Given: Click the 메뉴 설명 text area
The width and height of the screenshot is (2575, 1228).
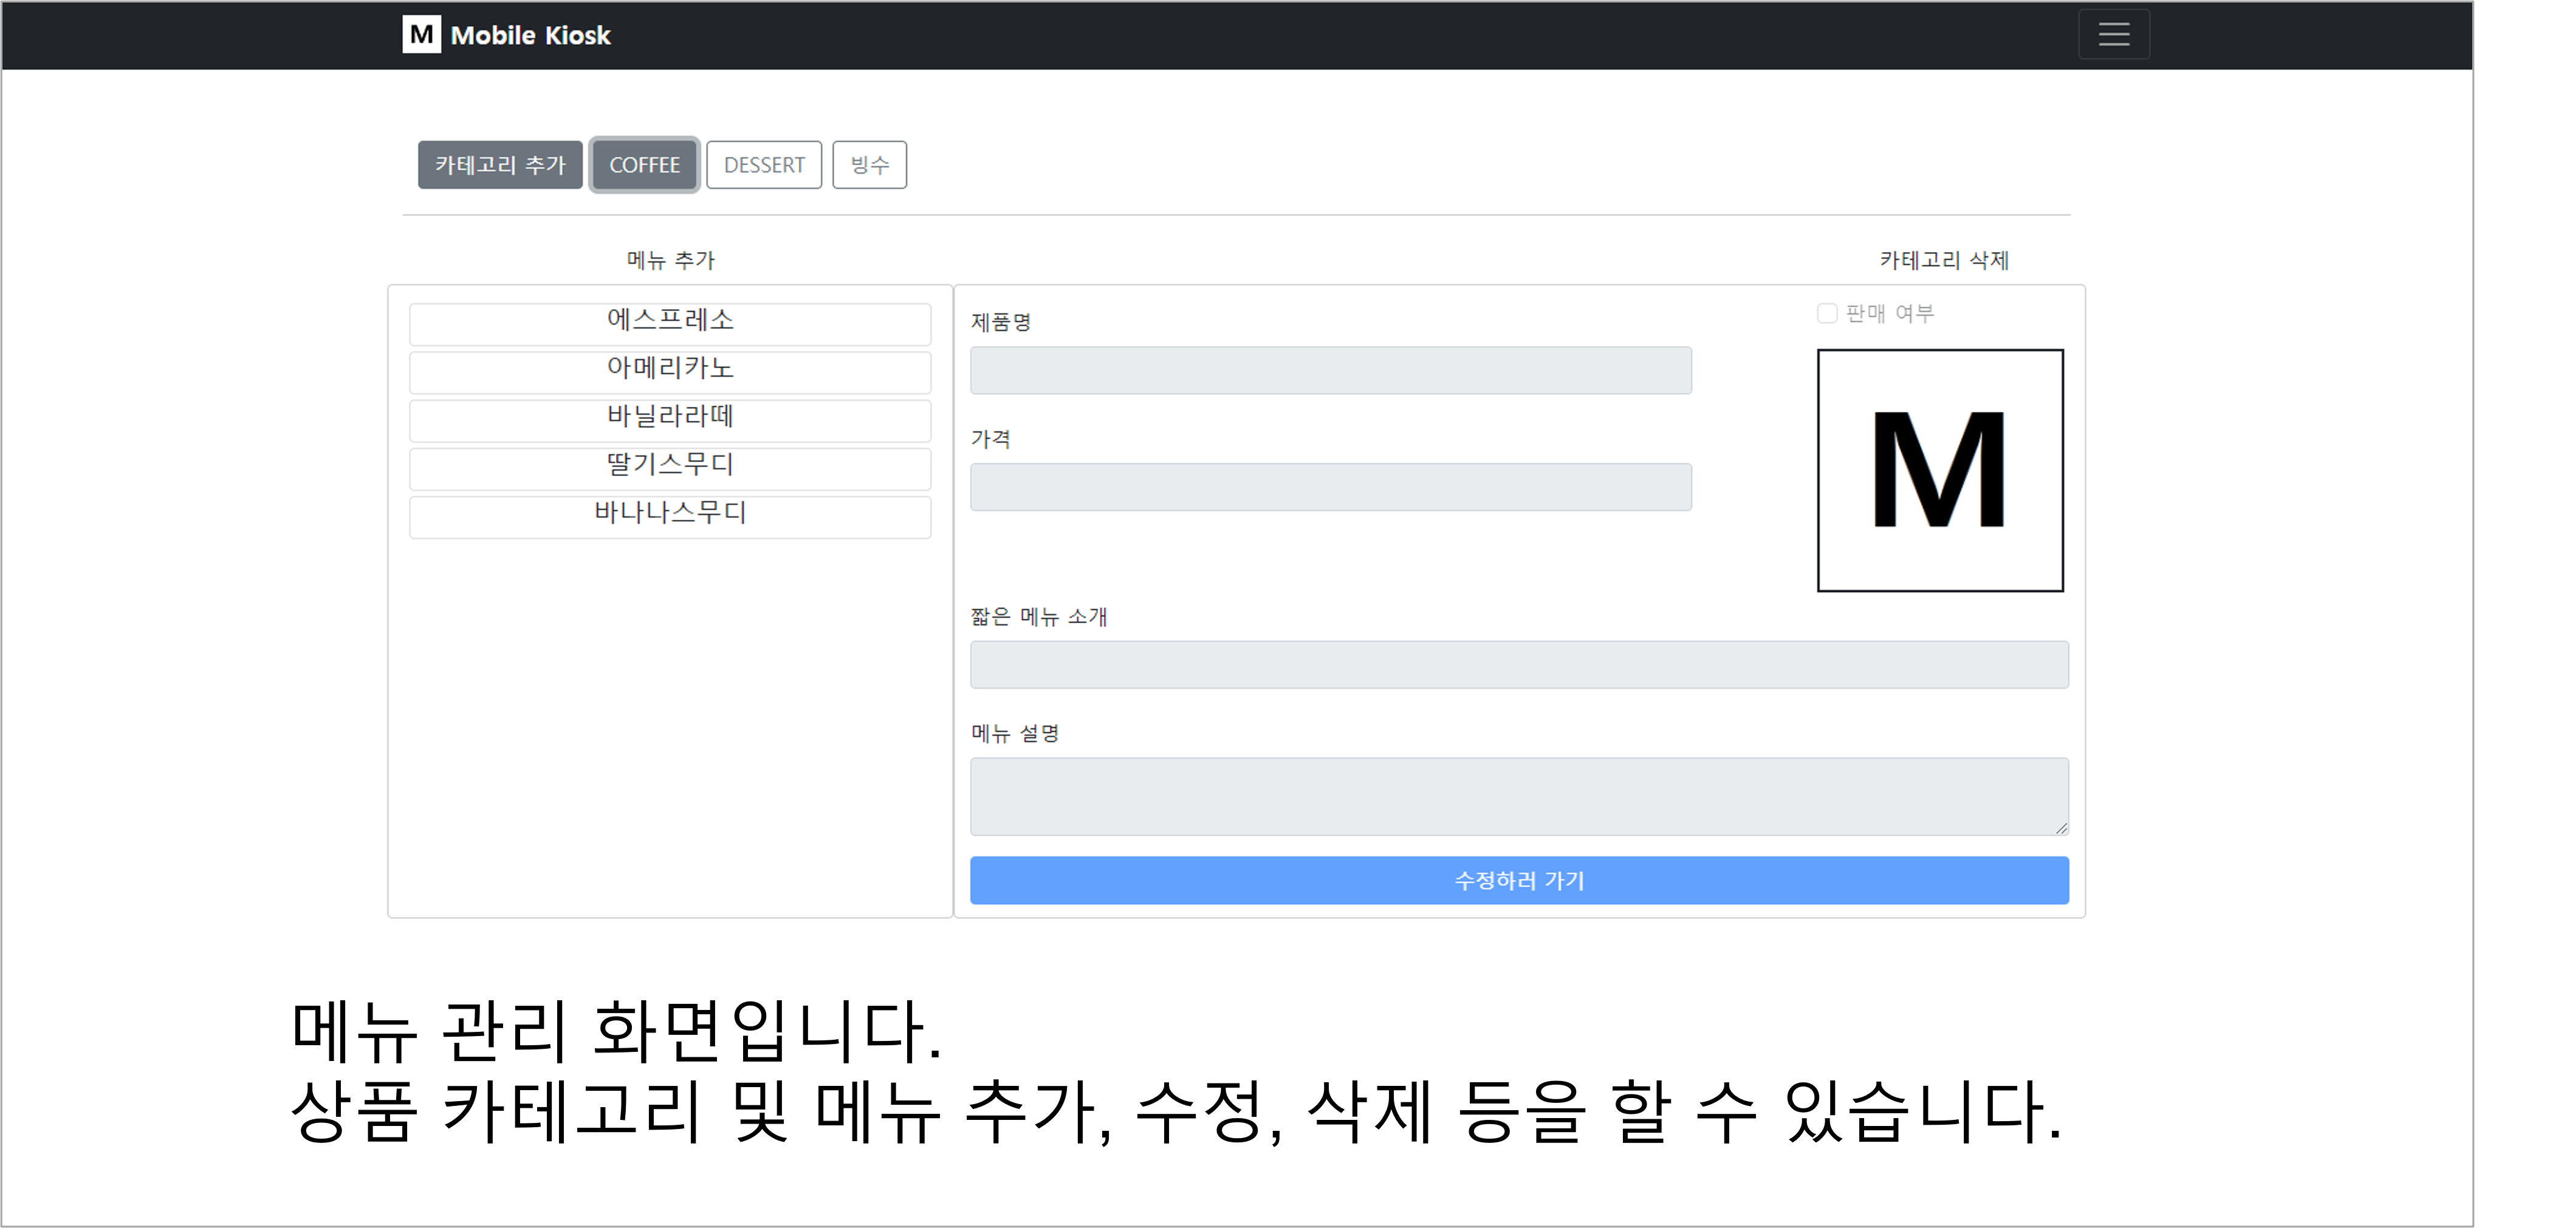Looking at the screenshot, I should [1520, 796].
